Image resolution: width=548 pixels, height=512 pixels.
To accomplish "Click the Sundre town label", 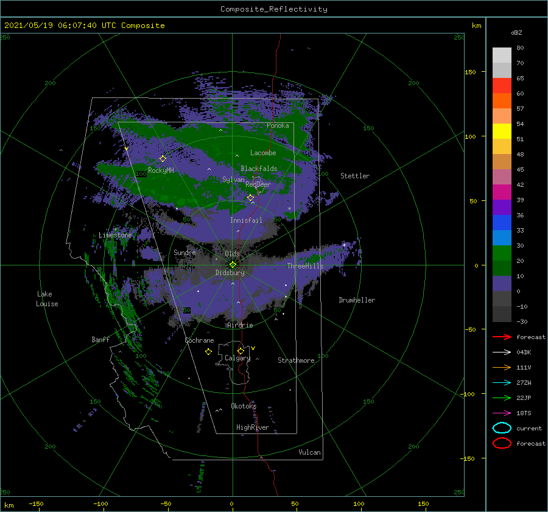I will click(x=185, y=253).
